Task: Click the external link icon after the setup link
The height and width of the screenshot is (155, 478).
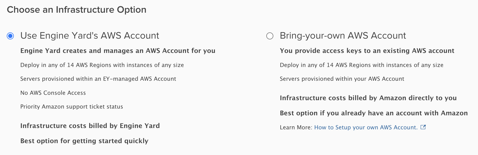Action: click(423, 127)
